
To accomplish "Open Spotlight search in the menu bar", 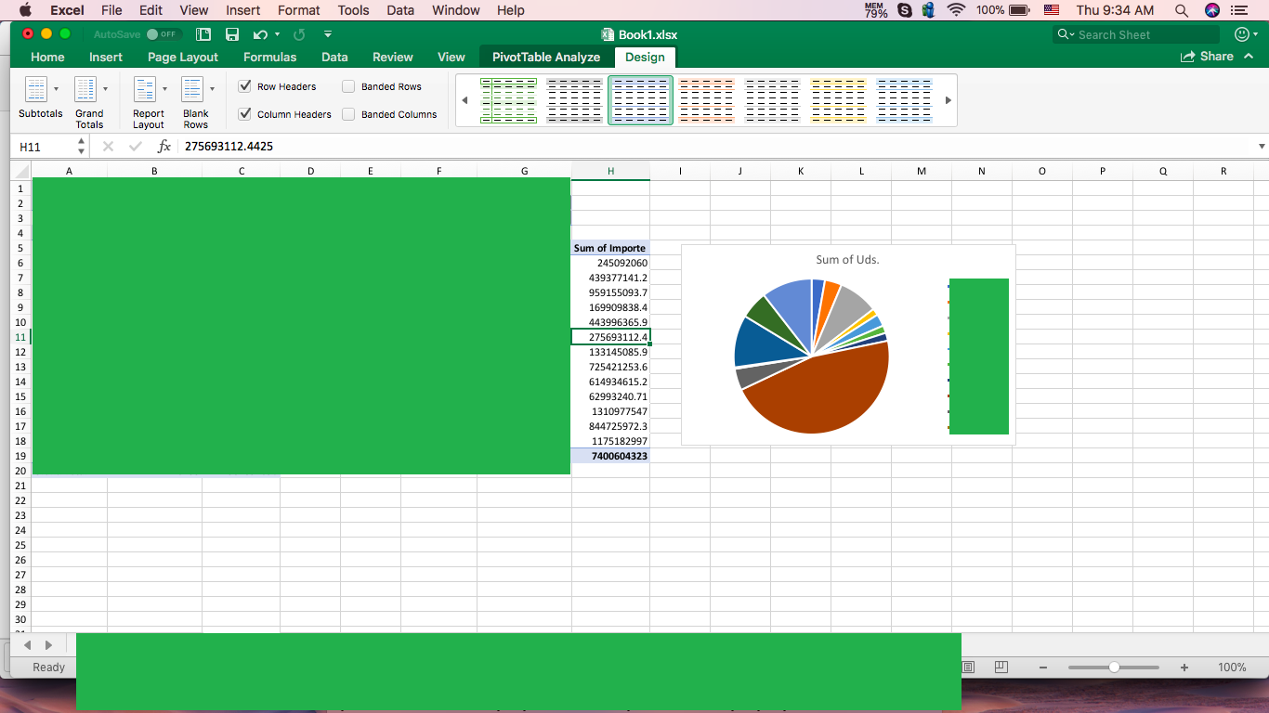I will (1182, 10).
